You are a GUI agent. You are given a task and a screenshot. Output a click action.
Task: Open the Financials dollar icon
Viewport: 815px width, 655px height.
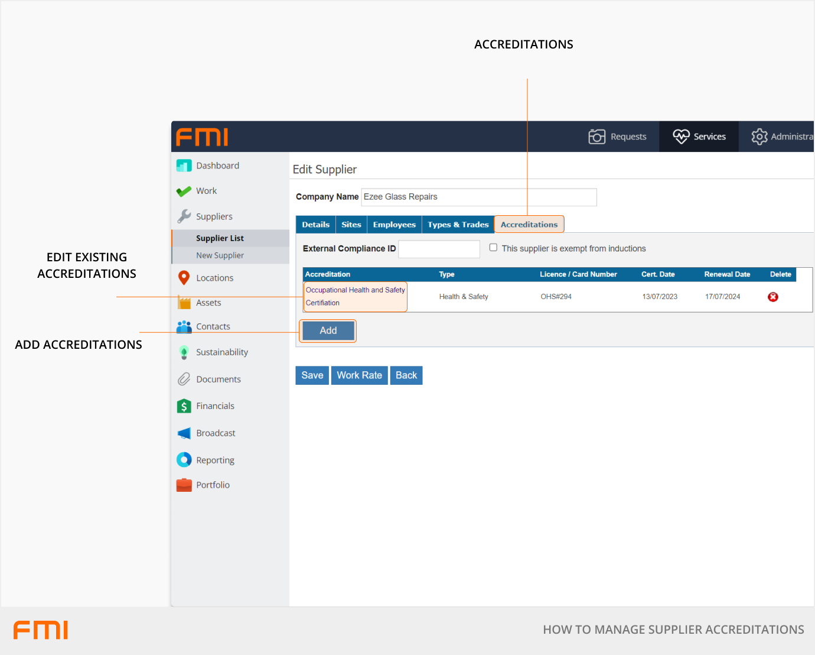pyautogui.click(x=184, y=406)
